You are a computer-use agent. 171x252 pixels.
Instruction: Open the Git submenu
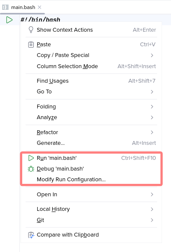click(91, 220)
